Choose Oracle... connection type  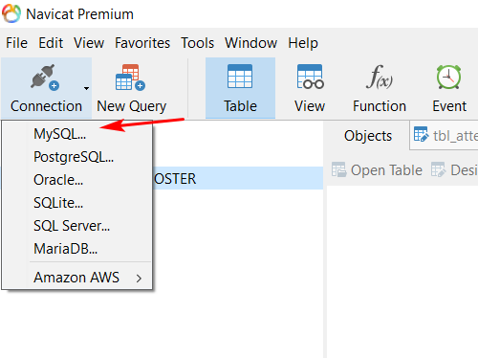pos(76,180)
